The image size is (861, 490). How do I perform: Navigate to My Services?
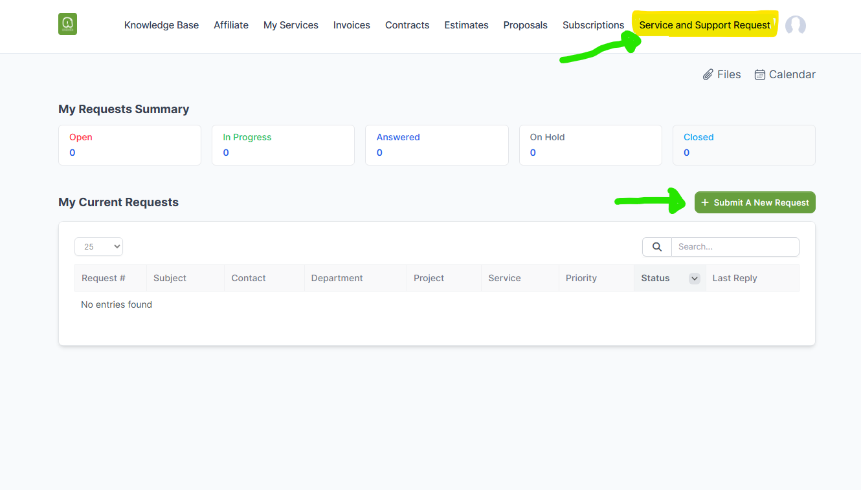coord(291,25)
